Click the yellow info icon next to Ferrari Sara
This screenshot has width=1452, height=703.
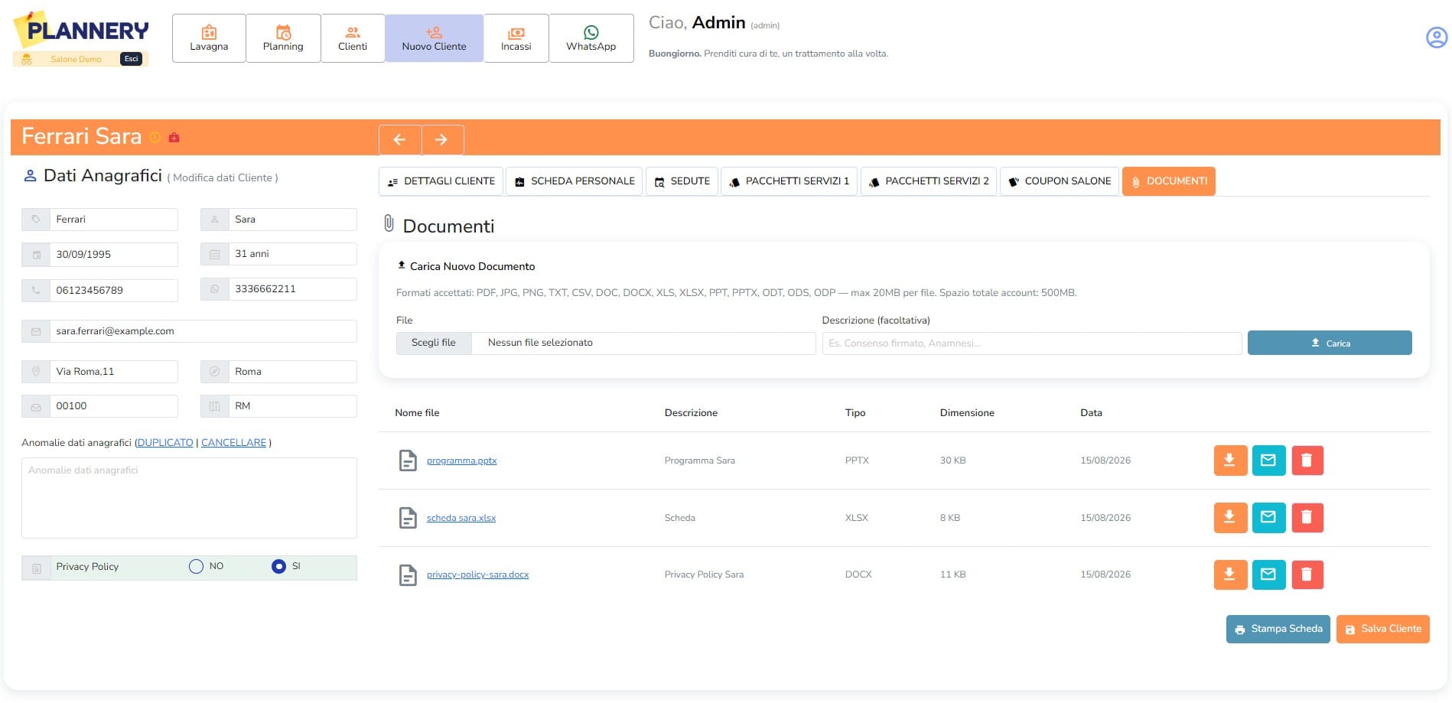[155, 138]
